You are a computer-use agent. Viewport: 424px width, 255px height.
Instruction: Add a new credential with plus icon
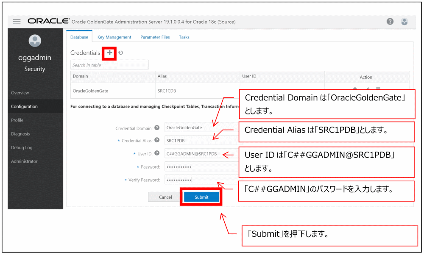(109, 53)
